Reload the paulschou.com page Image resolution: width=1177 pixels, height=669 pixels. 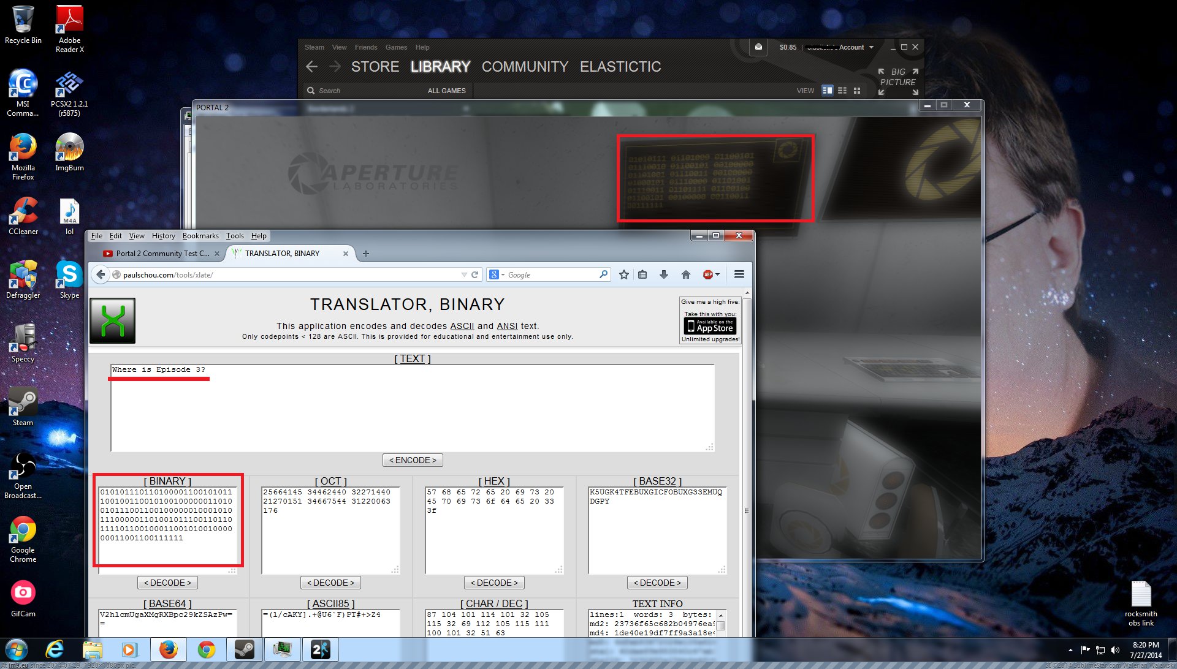tap(474, 274)
